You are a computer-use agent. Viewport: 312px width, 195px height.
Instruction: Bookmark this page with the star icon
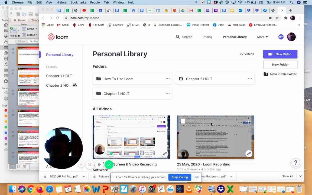tap(277, 18)
